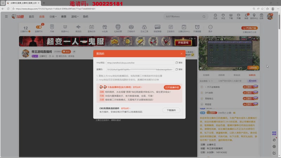Go to 首页 in the top navigation
This screenshot has height=158, width=281.
tap(31, 17)
